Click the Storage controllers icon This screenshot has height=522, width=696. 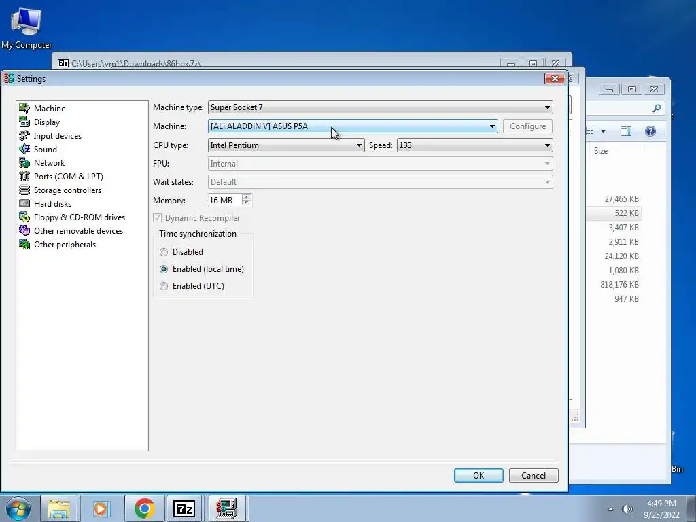coord(24,190)
